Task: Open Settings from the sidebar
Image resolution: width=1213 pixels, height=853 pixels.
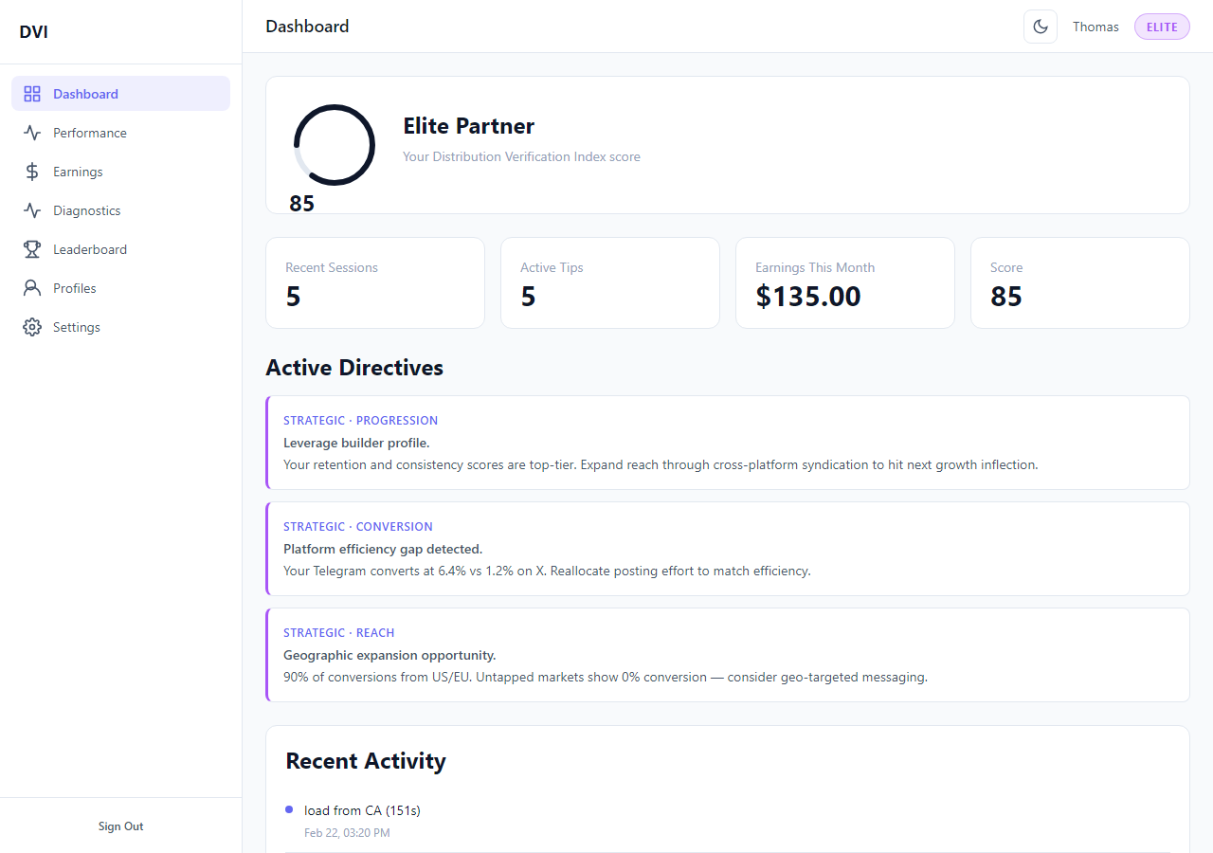Action: (x=120, y=327)
